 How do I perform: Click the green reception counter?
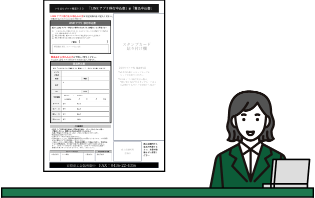(157, 192)
